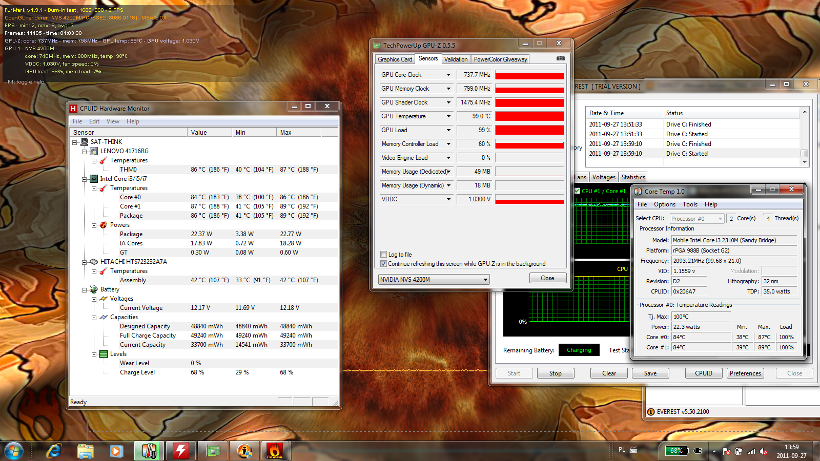Click the CPUID button

(704, 373)
